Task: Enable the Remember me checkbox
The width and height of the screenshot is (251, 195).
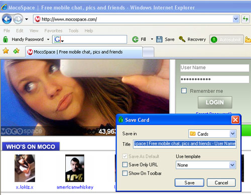Action: [184, 91]
